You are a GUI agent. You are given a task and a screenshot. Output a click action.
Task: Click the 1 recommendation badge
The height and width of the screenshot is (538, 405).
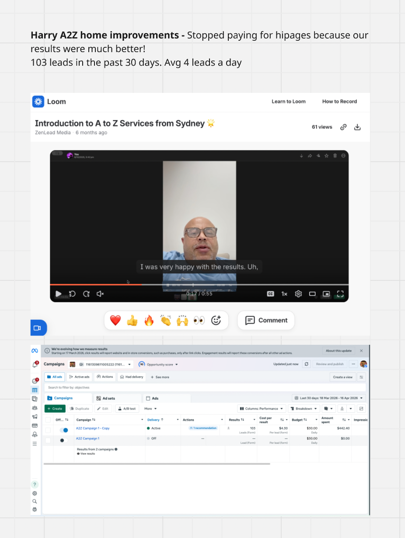[203, 428]
